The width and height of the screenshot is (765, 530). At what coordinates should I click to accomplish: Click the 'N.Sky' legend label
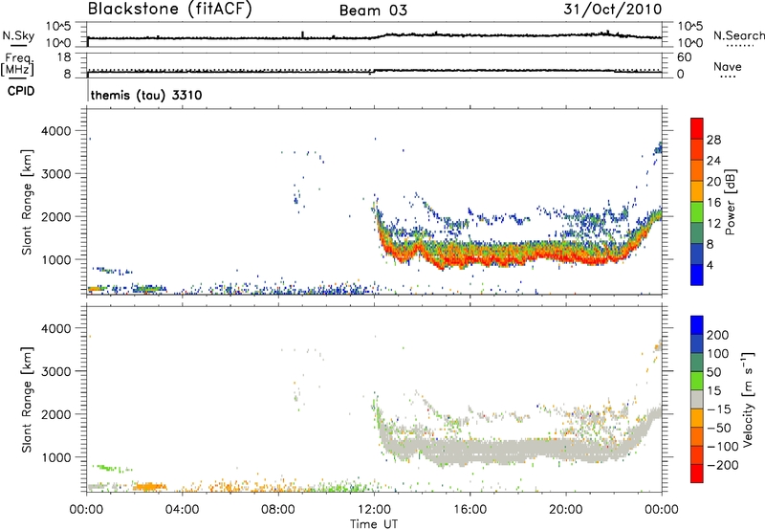18,35
